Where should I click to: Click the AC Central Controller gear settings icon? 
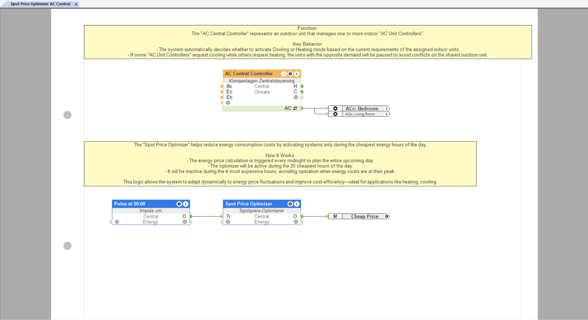click(x=290, y=74)
